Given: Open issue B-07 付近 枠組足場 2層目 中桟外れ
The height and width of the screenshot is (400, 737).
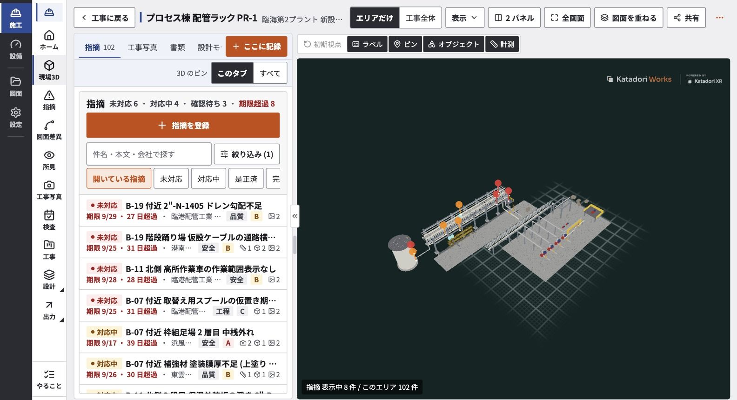Looking at the screenshot, I should click(183, 337).
